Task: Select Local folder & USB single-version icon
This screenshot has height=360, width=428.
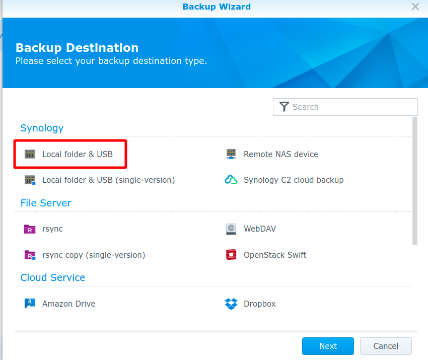Action: coord(30,180)
